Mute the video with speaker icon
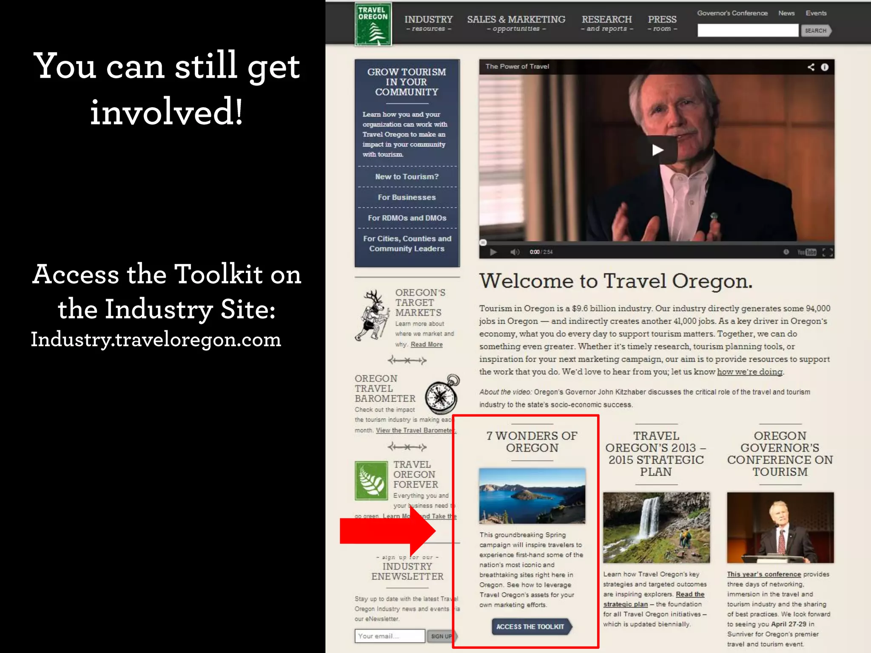The image size is (871, 653). 515,252
